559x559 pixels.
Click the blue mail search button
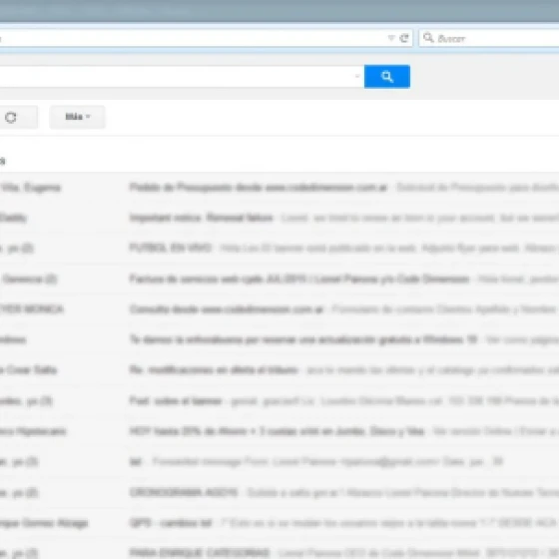point(387,76)
